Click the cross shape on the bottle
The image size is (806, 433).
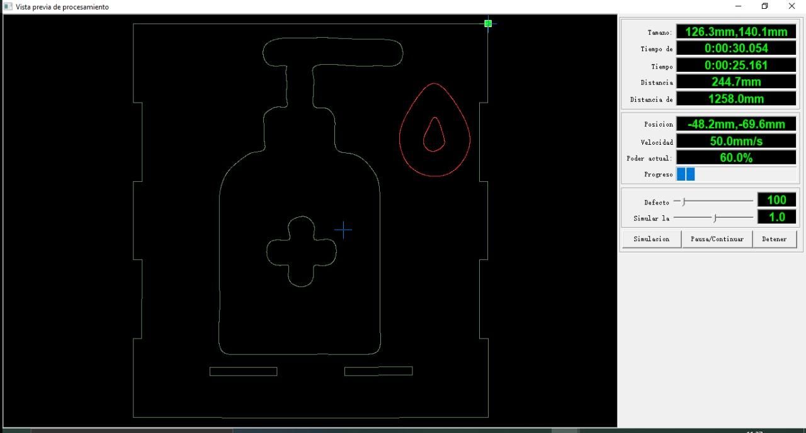click(x=301, y=251)
